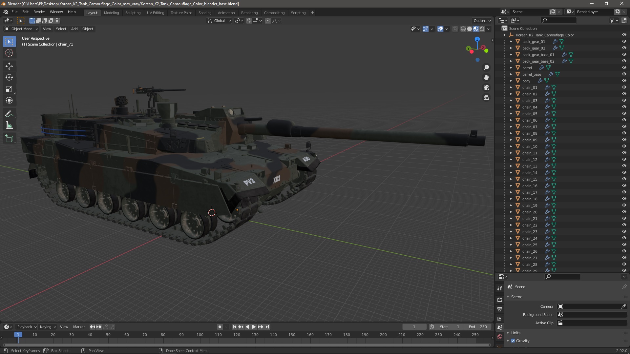Viewport: 630px width, 354px height.
Task: Toggle X-ray display
Action: point(455,29)
